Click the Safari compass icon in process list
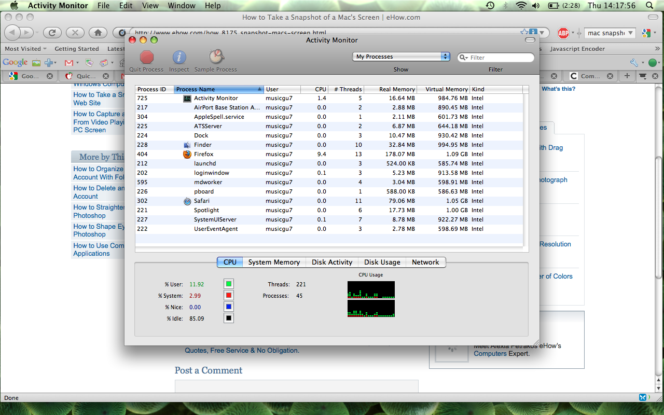 click(x=187, y=201)
